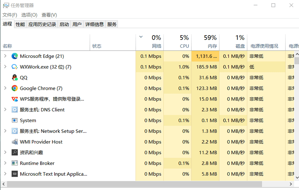Image resolution: width=299 pixels, height=190 pixels.
Task: Expand the WXWork.exe process group
Action: pyautogui.click(x=5, y=67)
